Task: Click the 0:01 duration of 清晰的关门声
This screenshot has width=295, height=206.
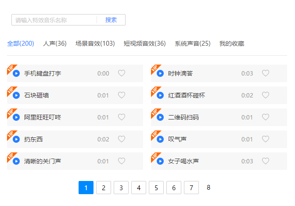Action: (103, 161)
